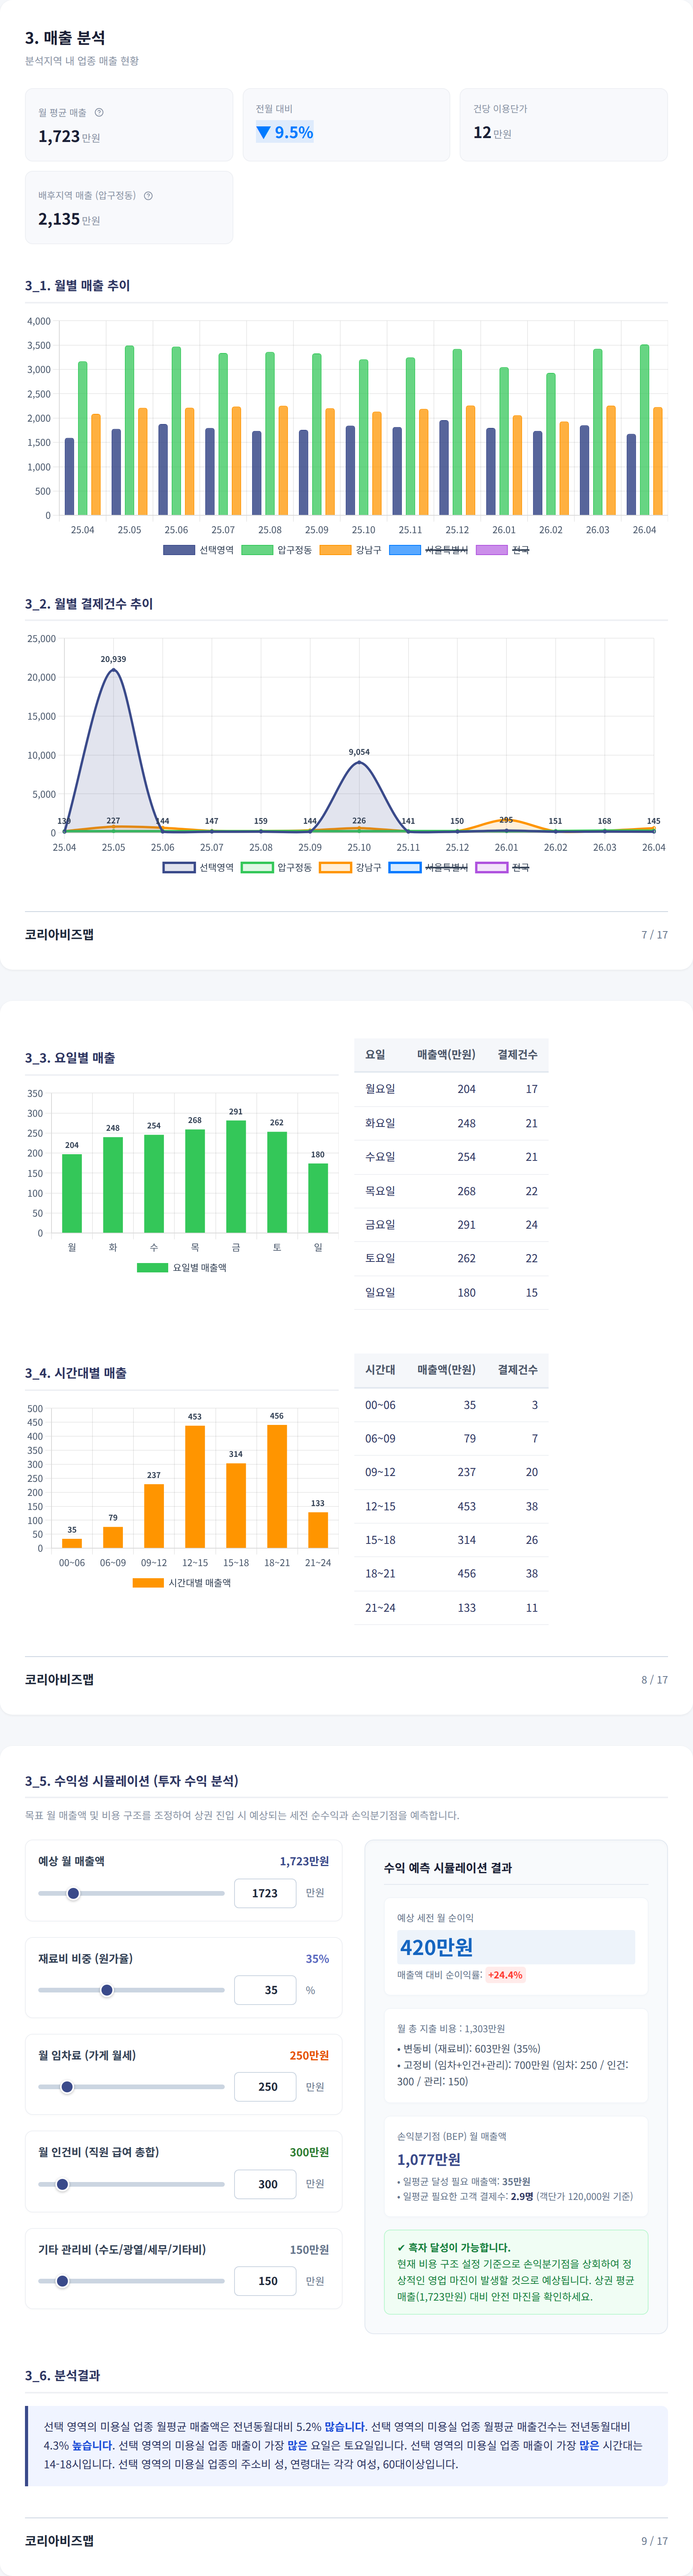Click the 기타 관리비 slider handle
Screen dimensions: 693x2576
[x=62, y=2281]
